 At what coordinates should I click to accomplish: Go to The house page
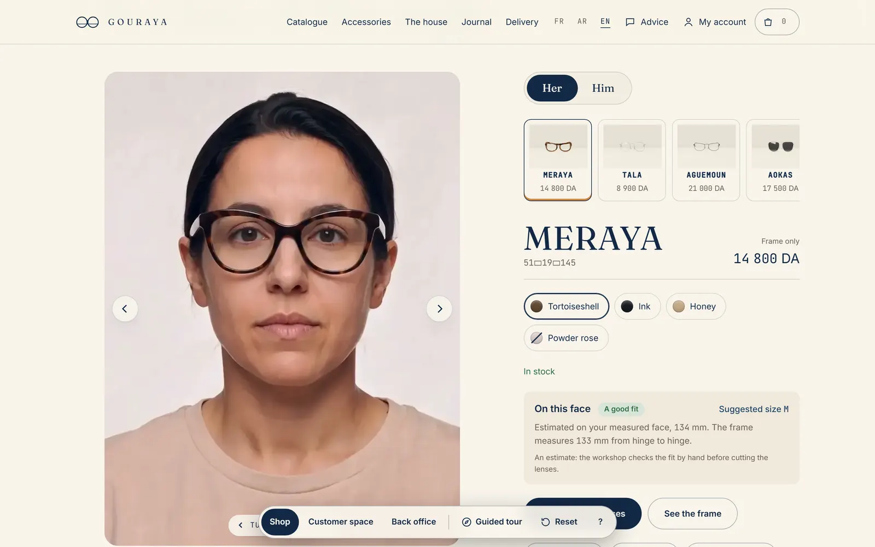pos(426,22)
